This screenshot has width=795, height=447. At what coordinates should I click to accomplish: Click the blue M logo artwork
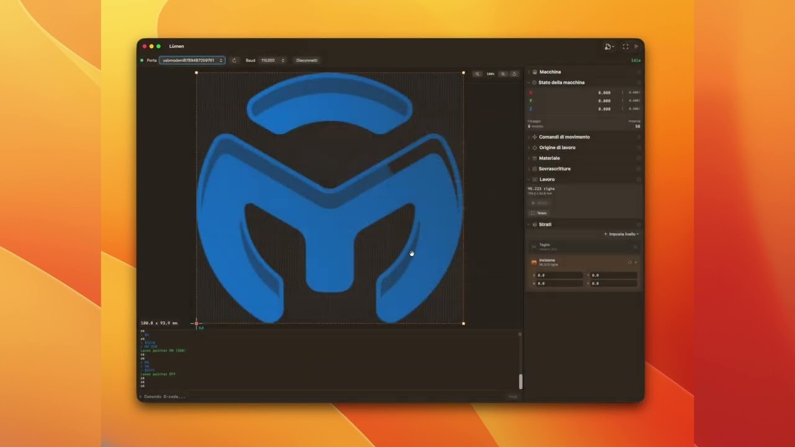tap(330, 198)
